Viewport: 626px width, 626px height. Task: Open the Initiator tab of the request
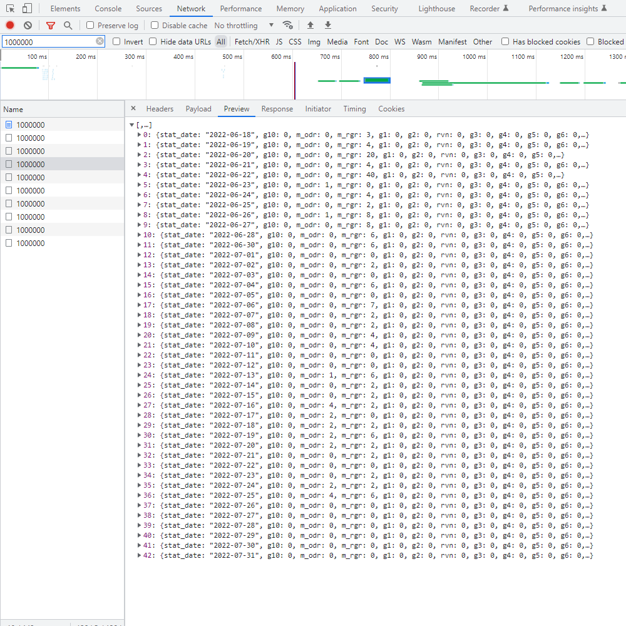[x=318, y=108]
